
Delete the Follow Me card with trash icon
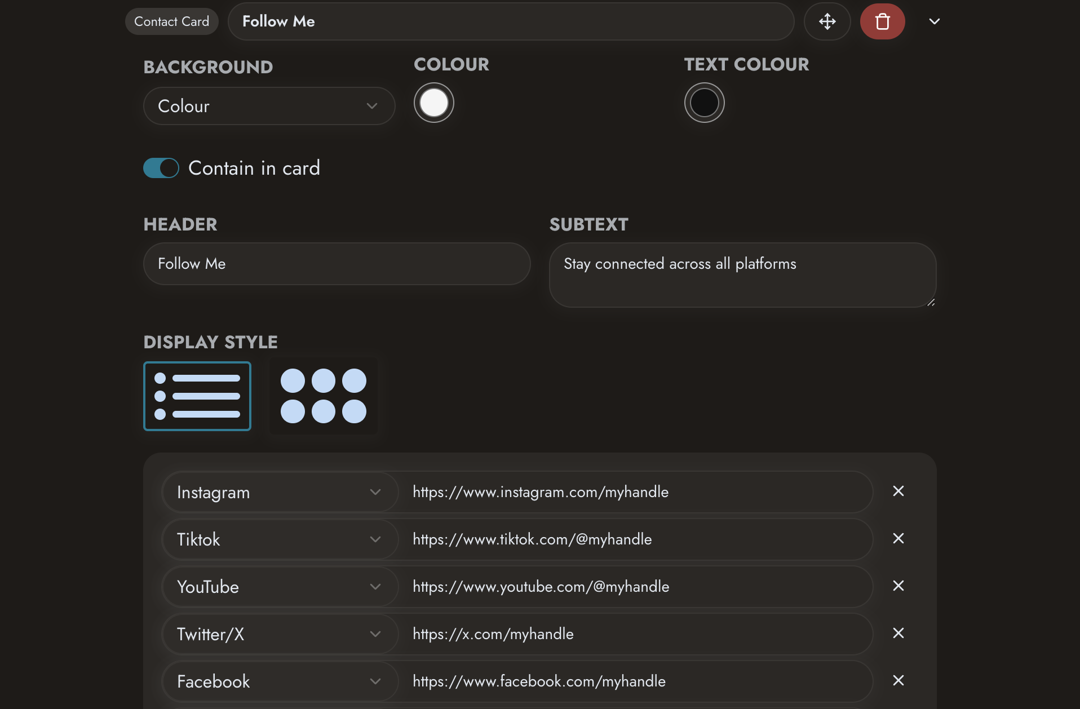pyautogui.click(x=882, y=21)
